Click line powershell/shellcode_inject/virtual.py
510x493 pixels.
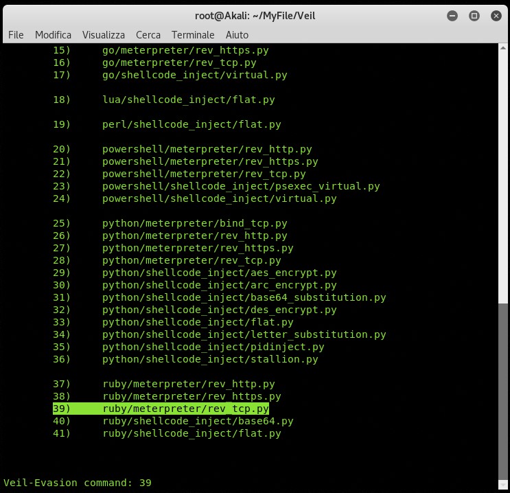(x=219, y=199)
